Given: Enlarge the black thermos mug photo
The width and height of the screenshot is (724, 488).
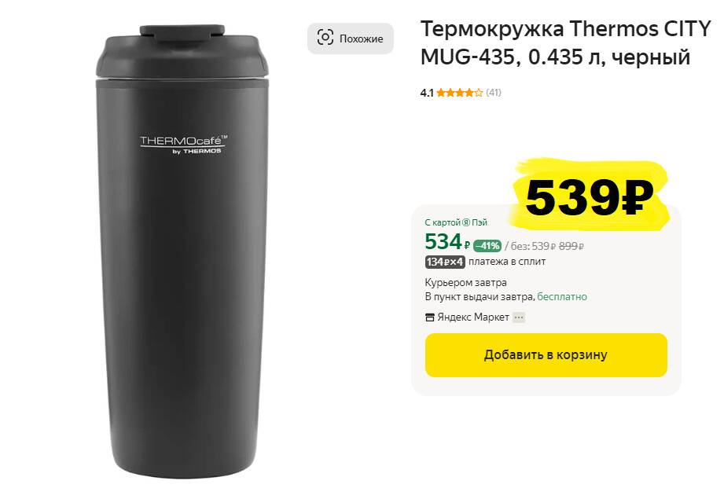Looking at the screenshot, I should click(182, 251).
